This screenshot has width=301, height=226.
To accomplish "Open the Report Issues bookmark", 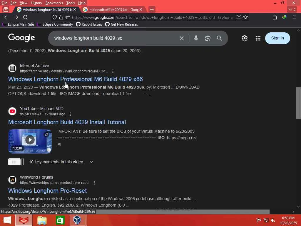I will (89, 24).
